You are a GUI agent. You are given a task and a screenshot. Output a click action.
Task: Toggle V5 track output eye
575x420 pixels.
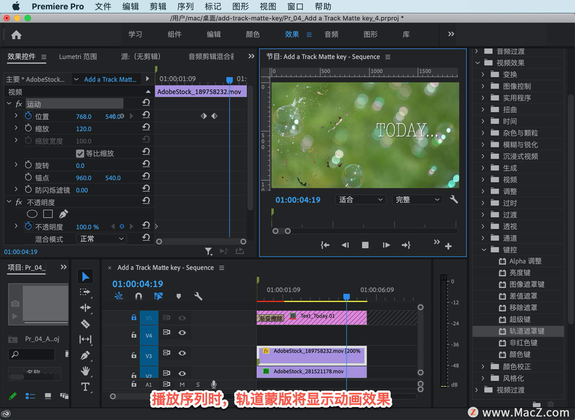coord(182,318)
